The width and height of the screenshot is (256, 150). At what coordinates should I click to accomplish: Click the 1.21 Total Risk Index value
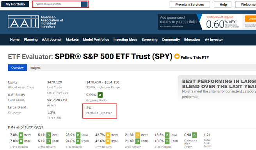tap(207, 135)
